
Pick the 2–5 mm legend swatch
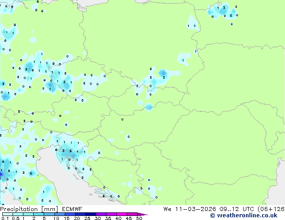coord(39,214)
